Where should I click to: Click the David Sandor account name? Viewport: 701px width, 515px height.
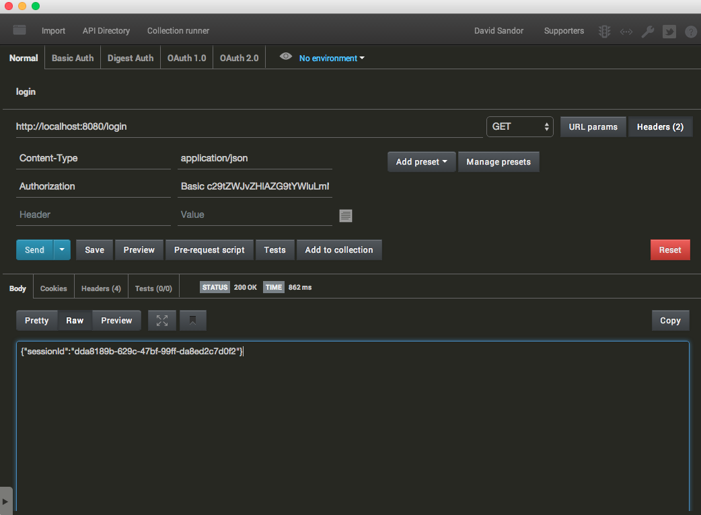point(499,30)
